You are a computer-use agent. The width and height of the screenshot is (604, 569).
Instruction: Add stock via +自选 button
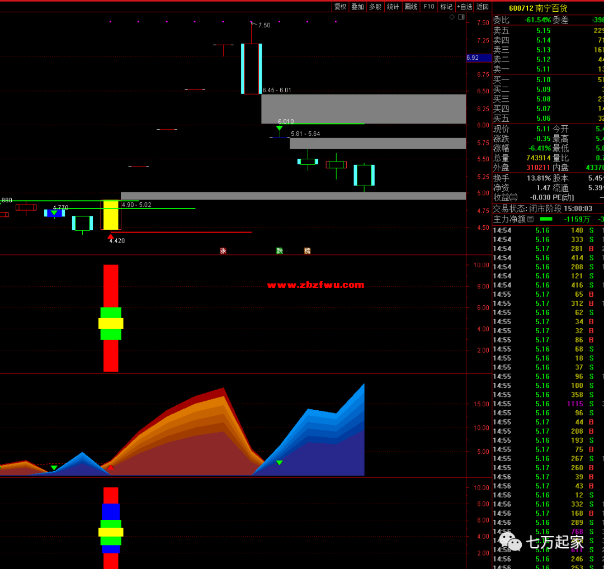[465, 7]
